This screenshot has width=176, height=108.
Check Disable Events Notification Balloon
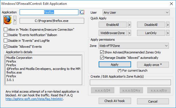[5, 35]
